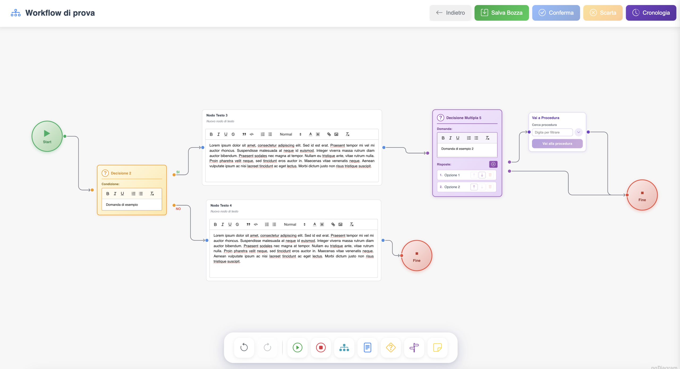The height and width of the screenshot is (369, 680).
Task: Click the Digita per filtrare input field
Action: click(x=552, y=132)
